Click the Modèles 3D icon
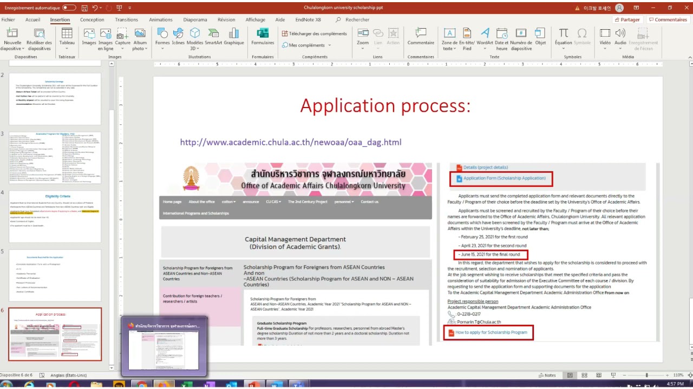693x389 pixels. 195,33
